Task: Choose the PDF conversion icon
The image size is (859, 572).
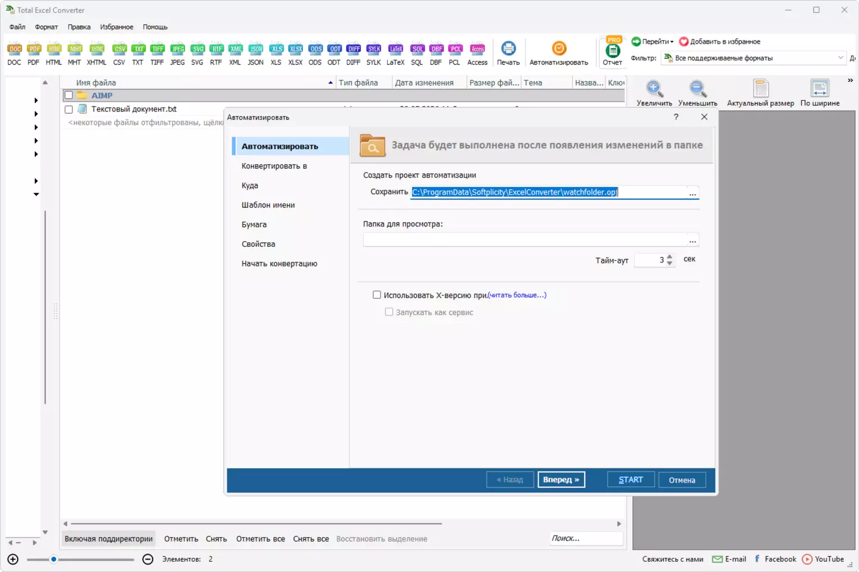Action: pyautogui.click(x=34, y=53)
